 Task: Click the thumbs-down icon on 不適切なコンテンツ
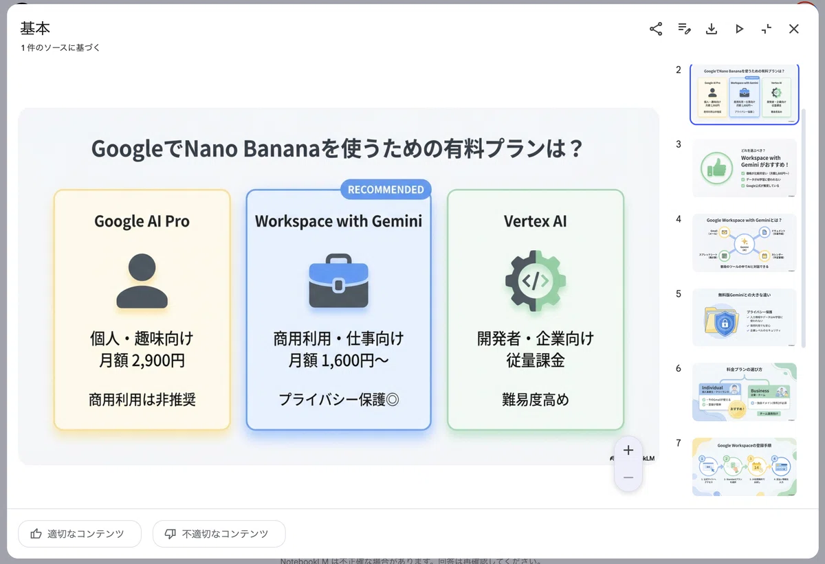pyautogui.click(x=170, y=534)
